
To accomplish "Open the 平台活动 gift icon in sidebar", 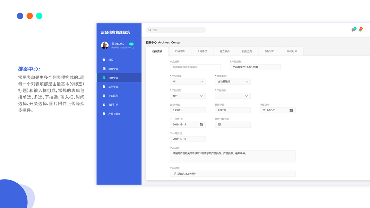I will (x=104, y=96).
